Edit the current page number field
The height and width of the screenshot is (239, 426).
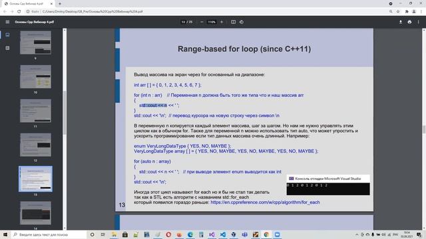(x=183, y=22)
